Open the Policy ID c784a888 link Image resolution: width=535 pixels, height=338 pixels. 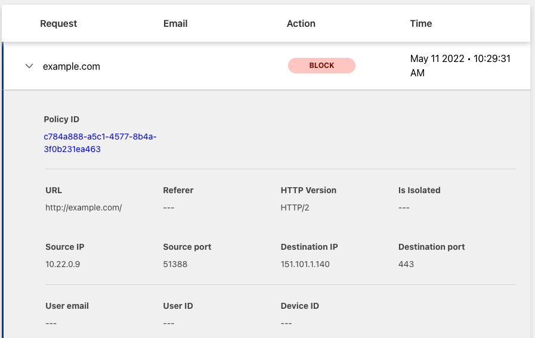[x=100, y=143]
